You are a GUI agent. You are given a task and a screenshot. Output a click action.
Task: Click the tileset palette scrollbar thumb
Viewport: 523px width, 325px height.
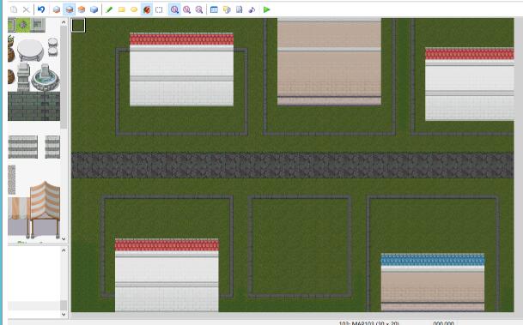64,76
